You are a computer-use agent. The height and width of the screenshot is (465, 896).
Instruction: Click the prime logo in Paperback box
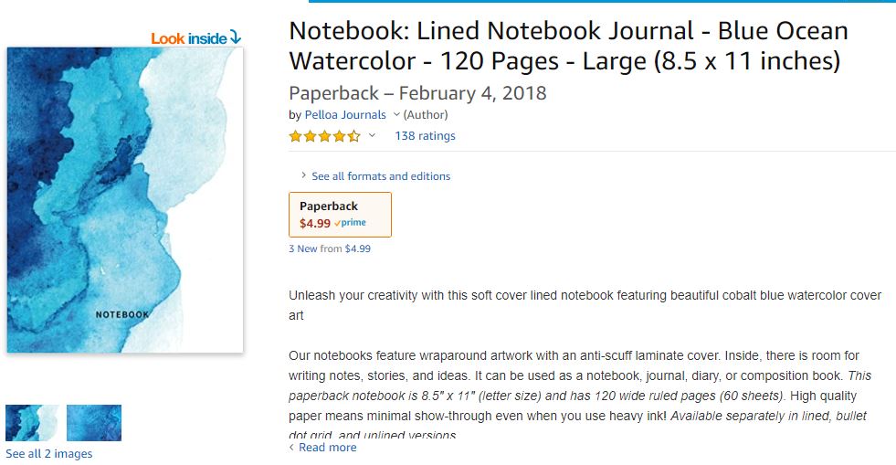click(x=352, y=223)
